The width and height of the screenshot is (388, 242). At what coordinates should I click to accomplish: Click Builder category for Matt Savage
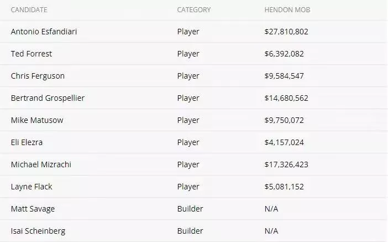[x=190, y=209]
